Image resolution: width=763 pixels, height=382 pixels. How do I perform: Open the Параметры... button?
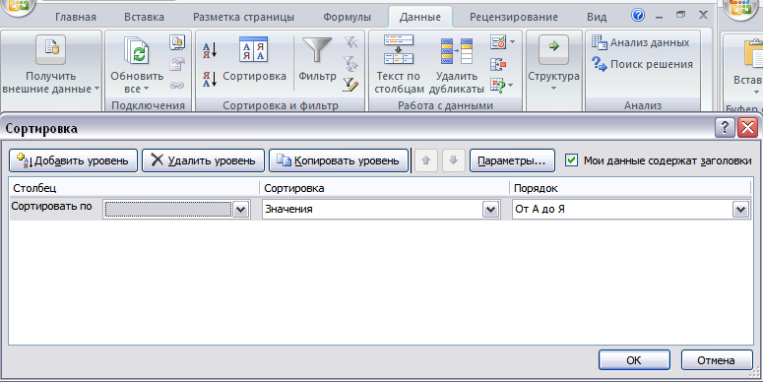[x=512, y=160]
